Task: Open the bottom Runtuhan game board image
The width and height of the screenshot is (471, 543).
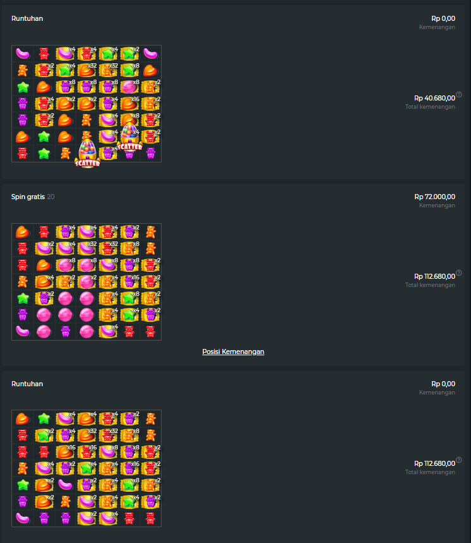Action: (86, 468)
